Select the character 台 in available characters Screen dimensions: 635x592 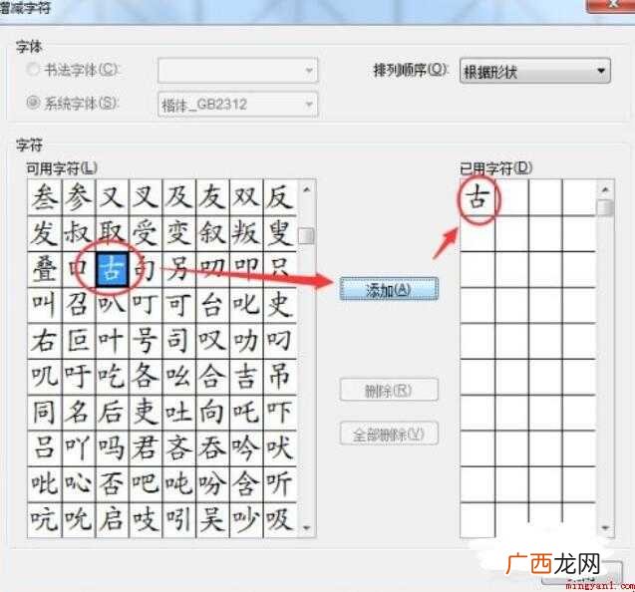pyautogui.click(x=213, y=305)
